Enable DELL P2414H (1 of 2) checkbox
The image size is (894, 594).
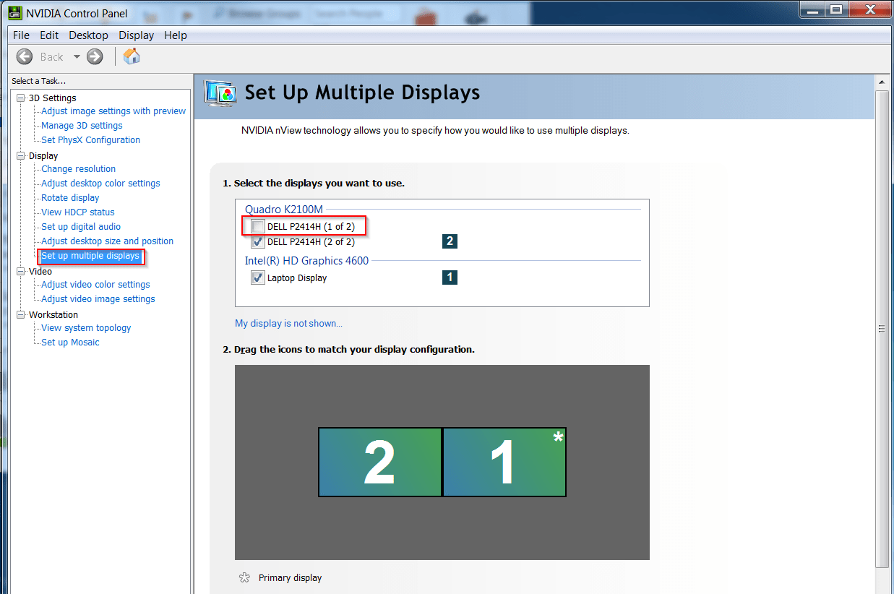coord(258,226)
